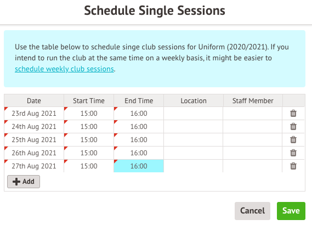Select the 23rd Aug 2021 date cell
Screen dimensions: 312x225
(x=34, y=113)
